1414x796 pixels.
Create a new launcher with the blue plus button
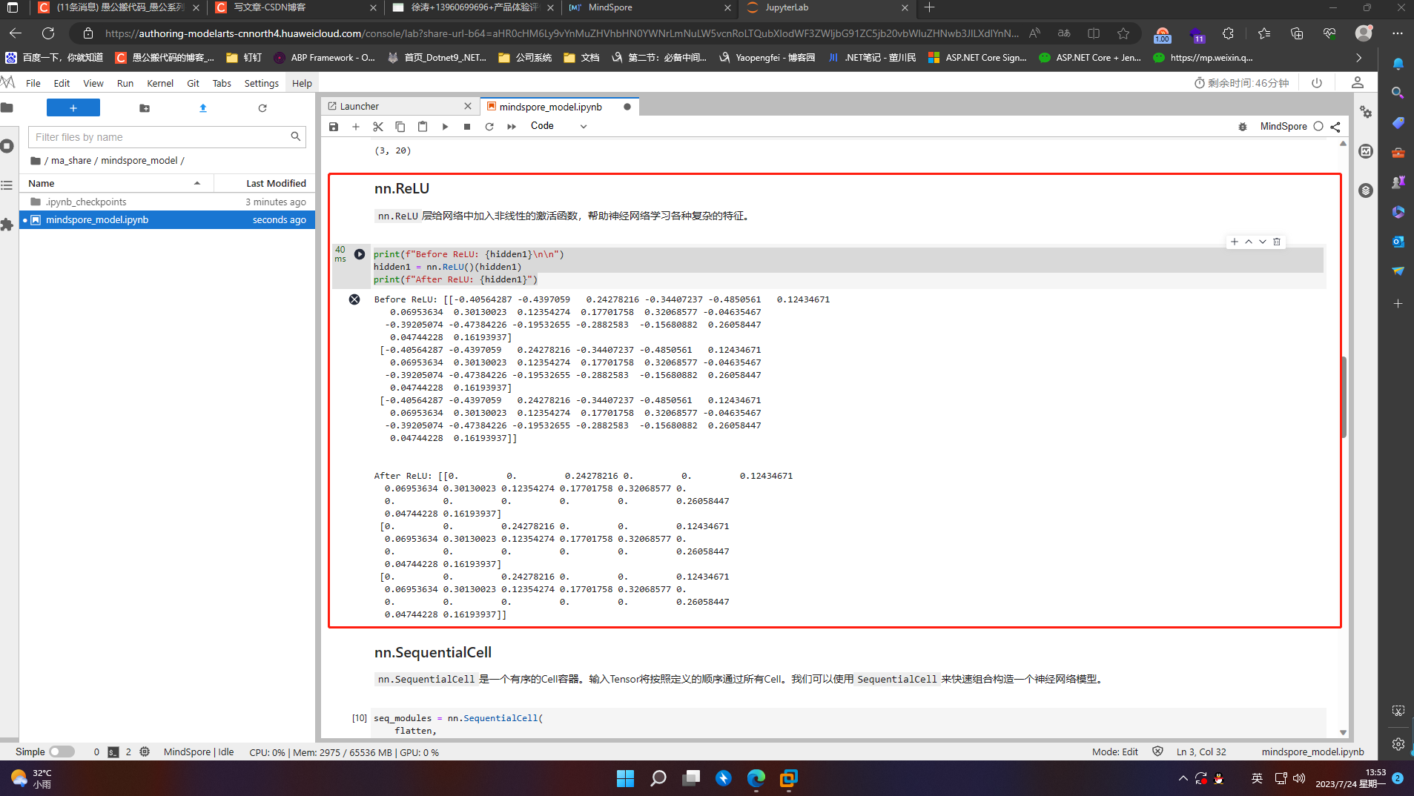tap(73, 108)
